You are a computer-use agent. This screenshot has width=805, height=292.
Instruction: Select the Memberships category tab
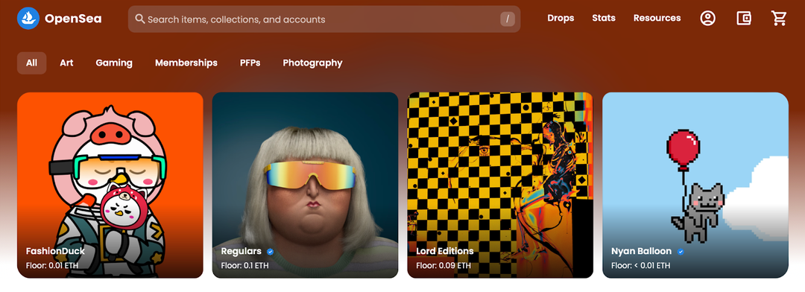pyautogui.click(x=186, y=63)
